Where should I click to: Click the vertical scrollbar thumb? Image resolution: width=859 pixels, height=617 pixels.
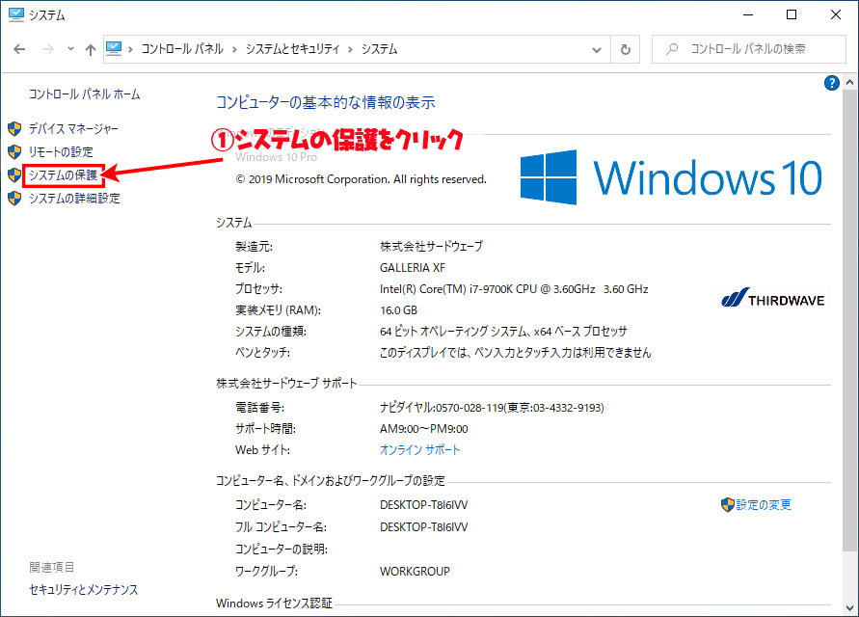click(x=849, y=321)
